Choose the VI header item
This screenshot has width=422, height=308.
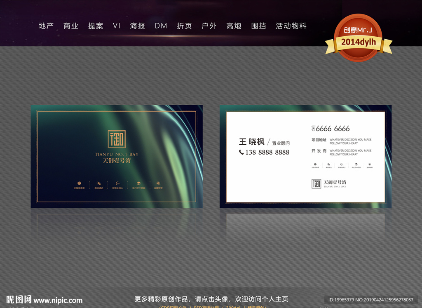click(x=117, y=26)
